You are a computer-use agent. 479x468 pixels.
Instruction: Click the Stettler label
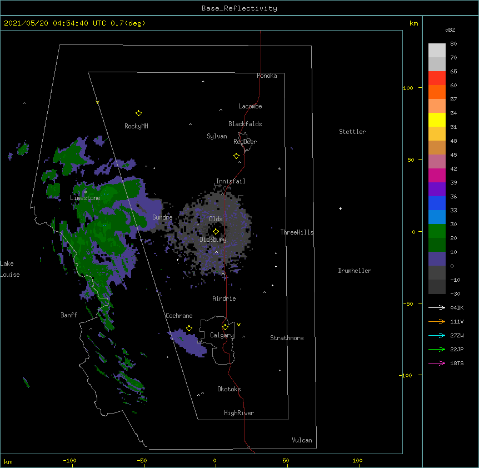pos(352,132)
